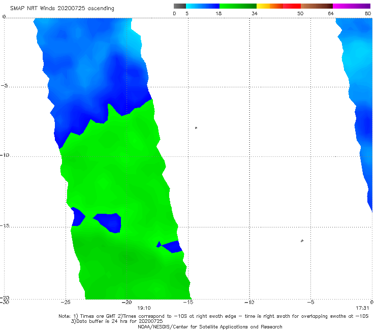Click the longitude axis label '-10'
376x330 pixels.
[249, 302]
